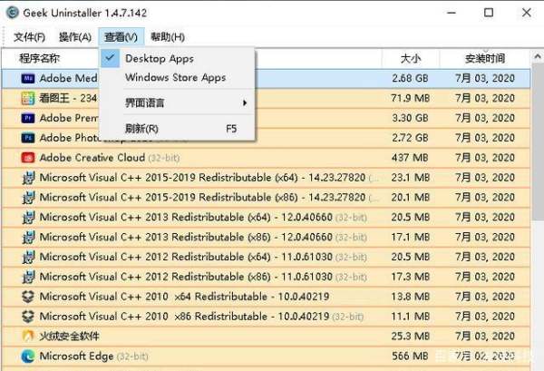The height and width of the screenshot is (371, 544).
Task: Select Visual C++ 2012 x86 11.0.61030 entry
Action: coord(186,277)
